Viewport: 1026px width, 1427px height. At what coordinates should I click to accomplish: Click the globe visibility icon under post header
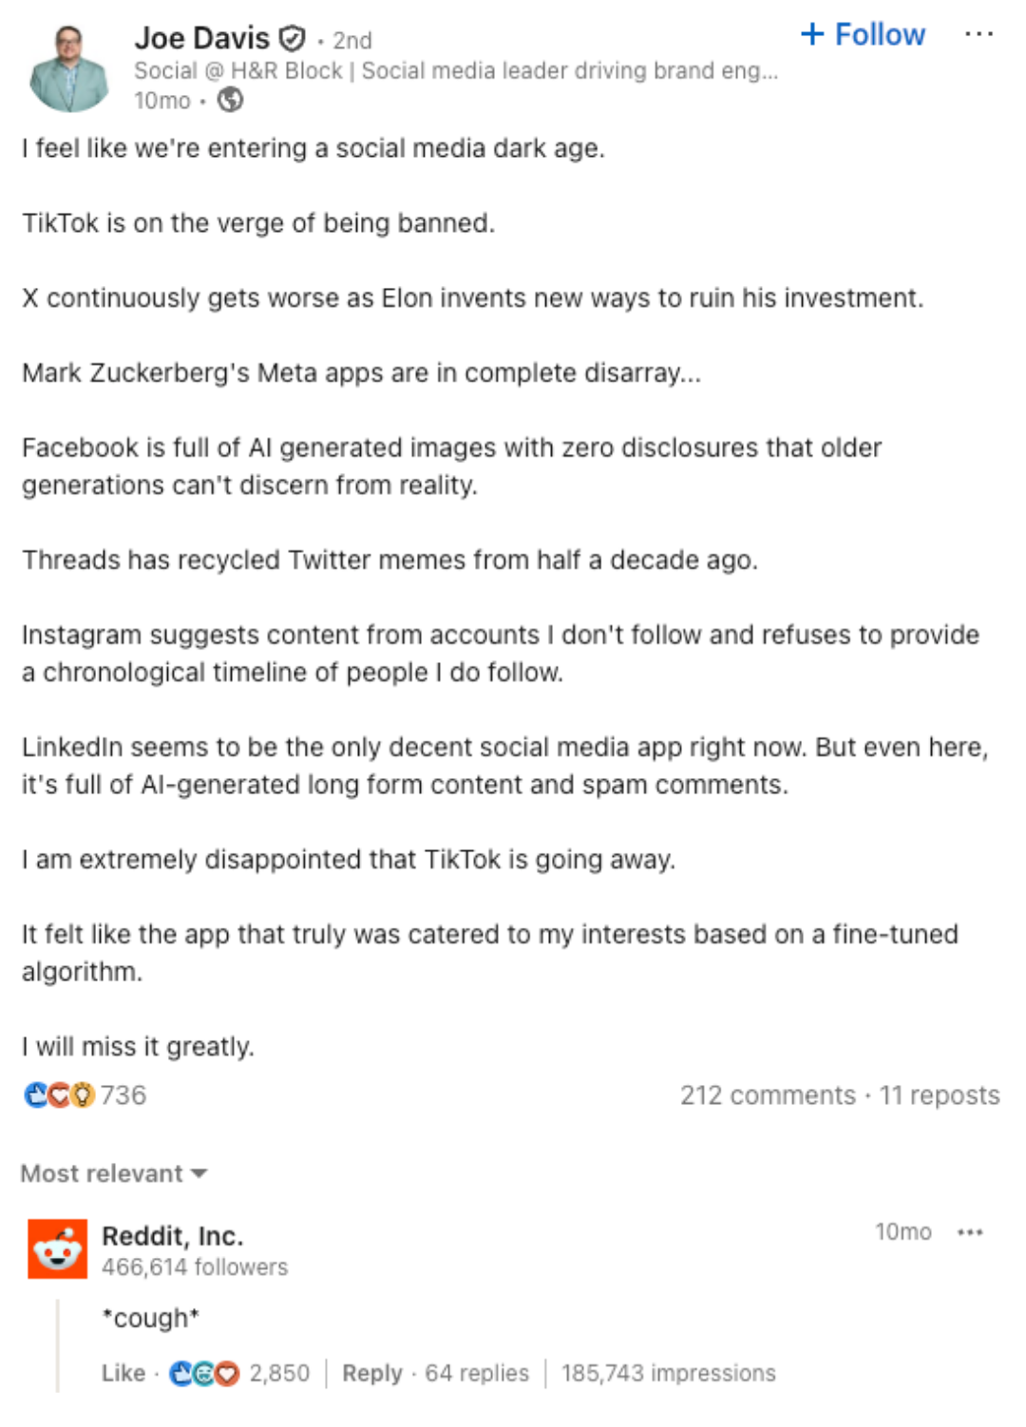[x=230, y=100]
